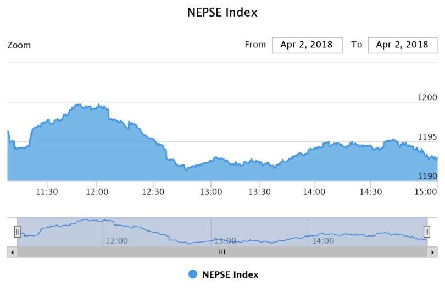Click the 15:00 x-axis time label
Viewport: 445px width, 297px height.
click(x=426, y=191)
